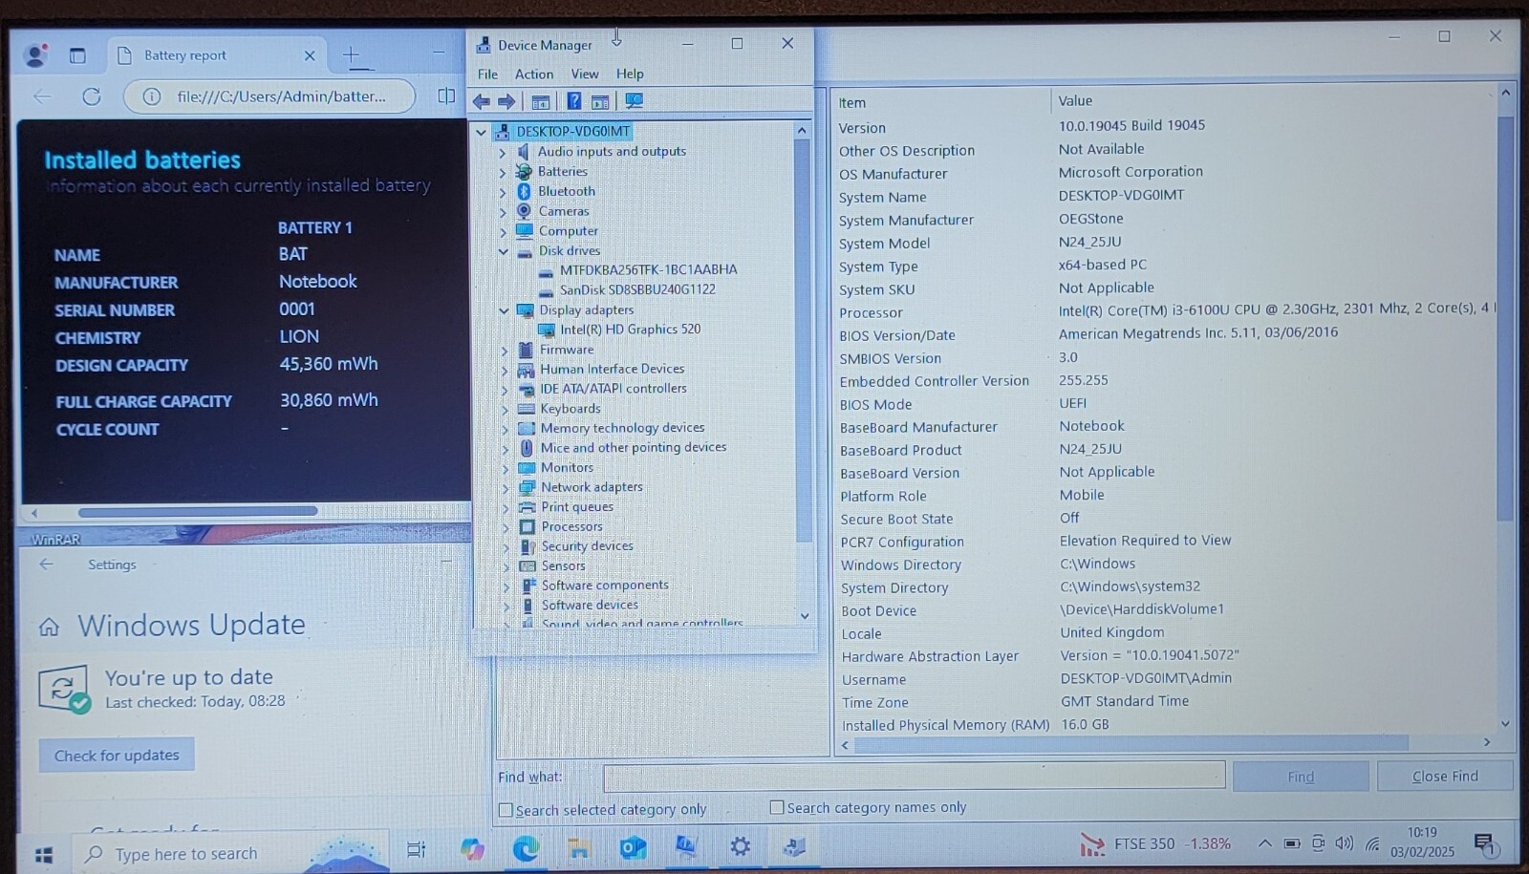Click the Settings Home icon
This screenshot has height=874, width=1529.
coord(49,627)
